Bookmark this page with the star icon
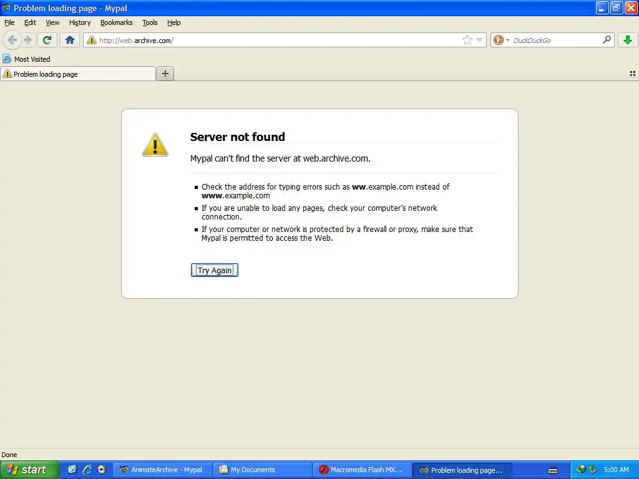The height and width of the screenshot is (479, 639). pyautogui.click(x=467, y=40)
